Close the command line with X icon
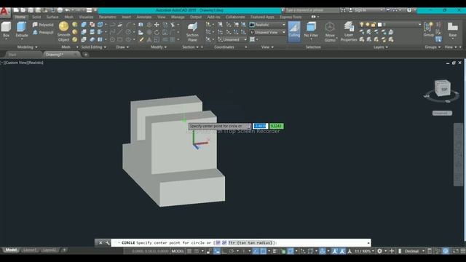Viewport: 466px width, 262px height. (100, 242)
